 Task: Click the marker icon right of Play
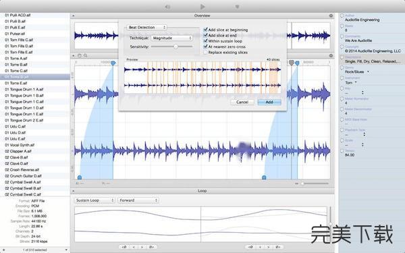coord(237,7)
